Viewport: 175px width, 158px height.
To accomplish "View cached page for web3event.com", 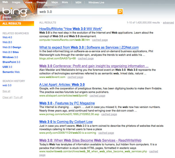I will click(75, 77).
